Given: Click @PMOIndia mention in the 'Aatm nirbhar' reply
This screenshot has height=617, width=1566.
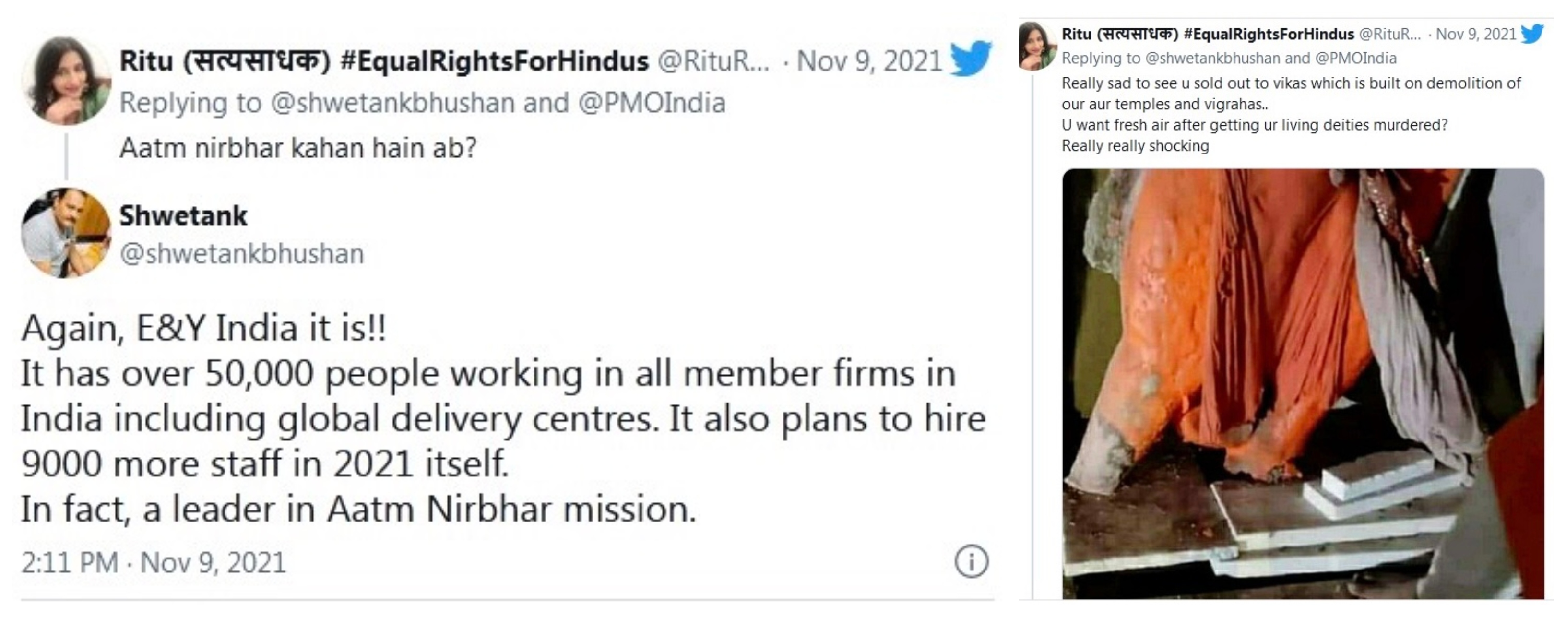Looking at the screenshot, I should coord(651,103).
